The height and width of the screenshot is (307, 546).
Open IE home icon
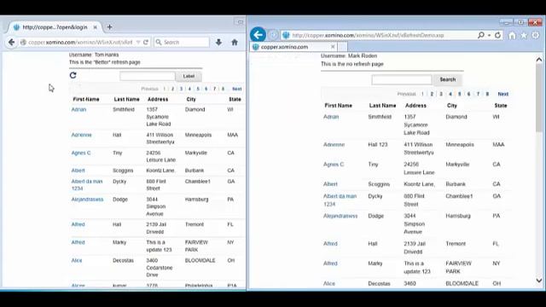pyautogui.click(x=512, y=35)
